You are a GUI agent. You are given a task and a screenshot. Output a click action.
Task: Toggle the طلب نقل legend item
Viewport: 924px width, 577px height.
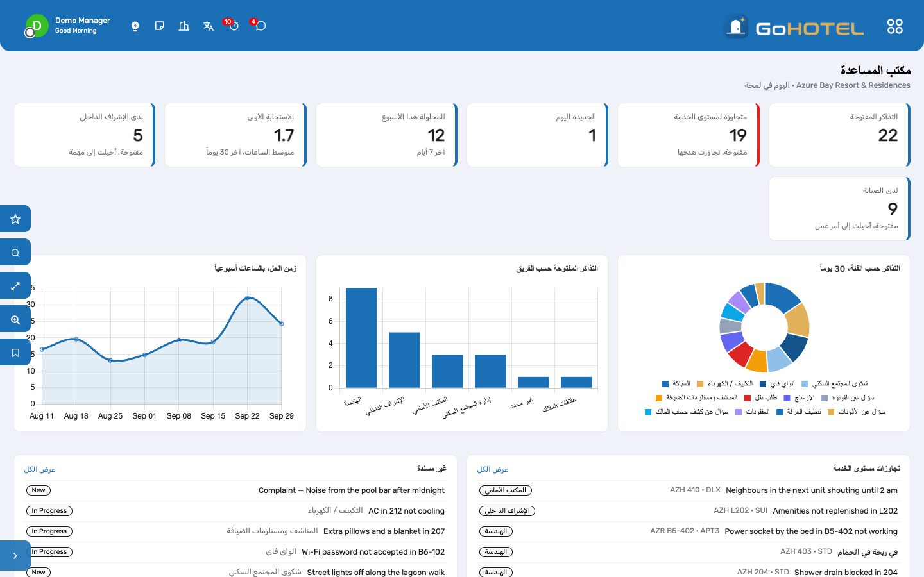pos(760,398)
